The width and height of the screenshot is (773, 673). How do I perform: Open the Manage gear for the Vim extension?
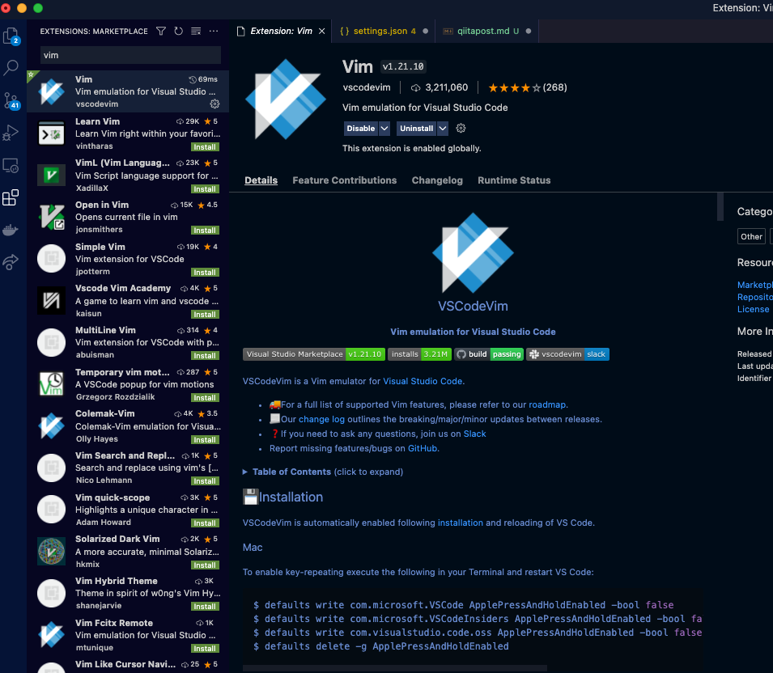pos(214,104)
